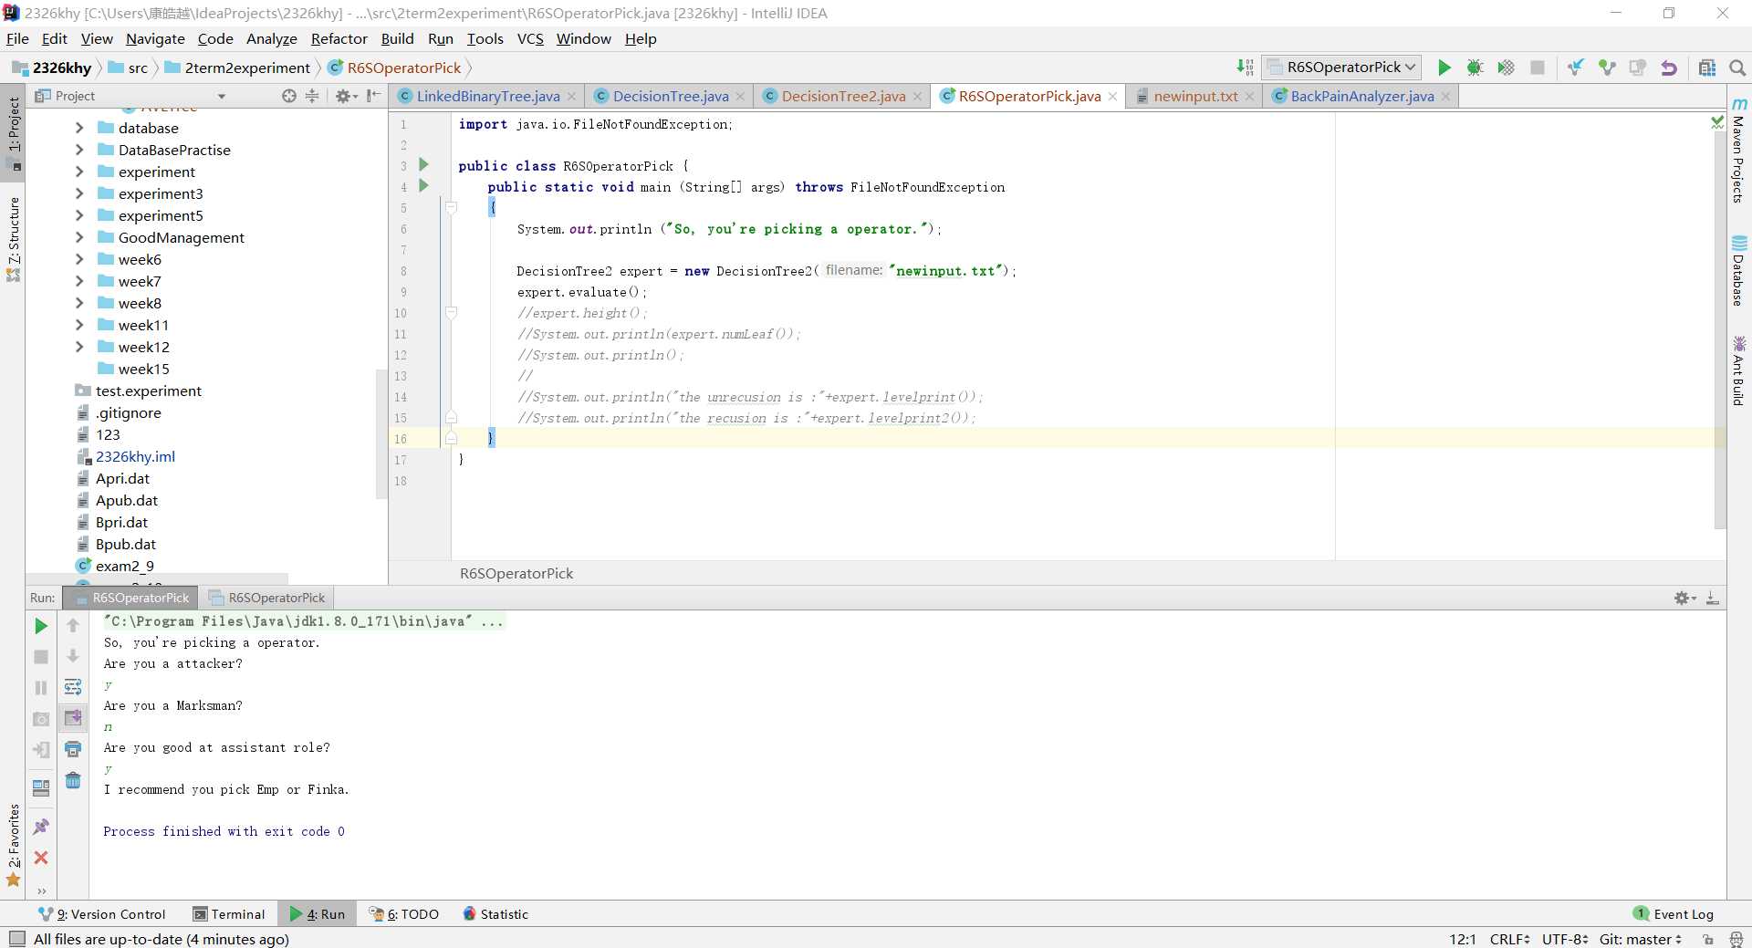Switch to LinkedBinaryTree.java tab

[x=488, y=96]
